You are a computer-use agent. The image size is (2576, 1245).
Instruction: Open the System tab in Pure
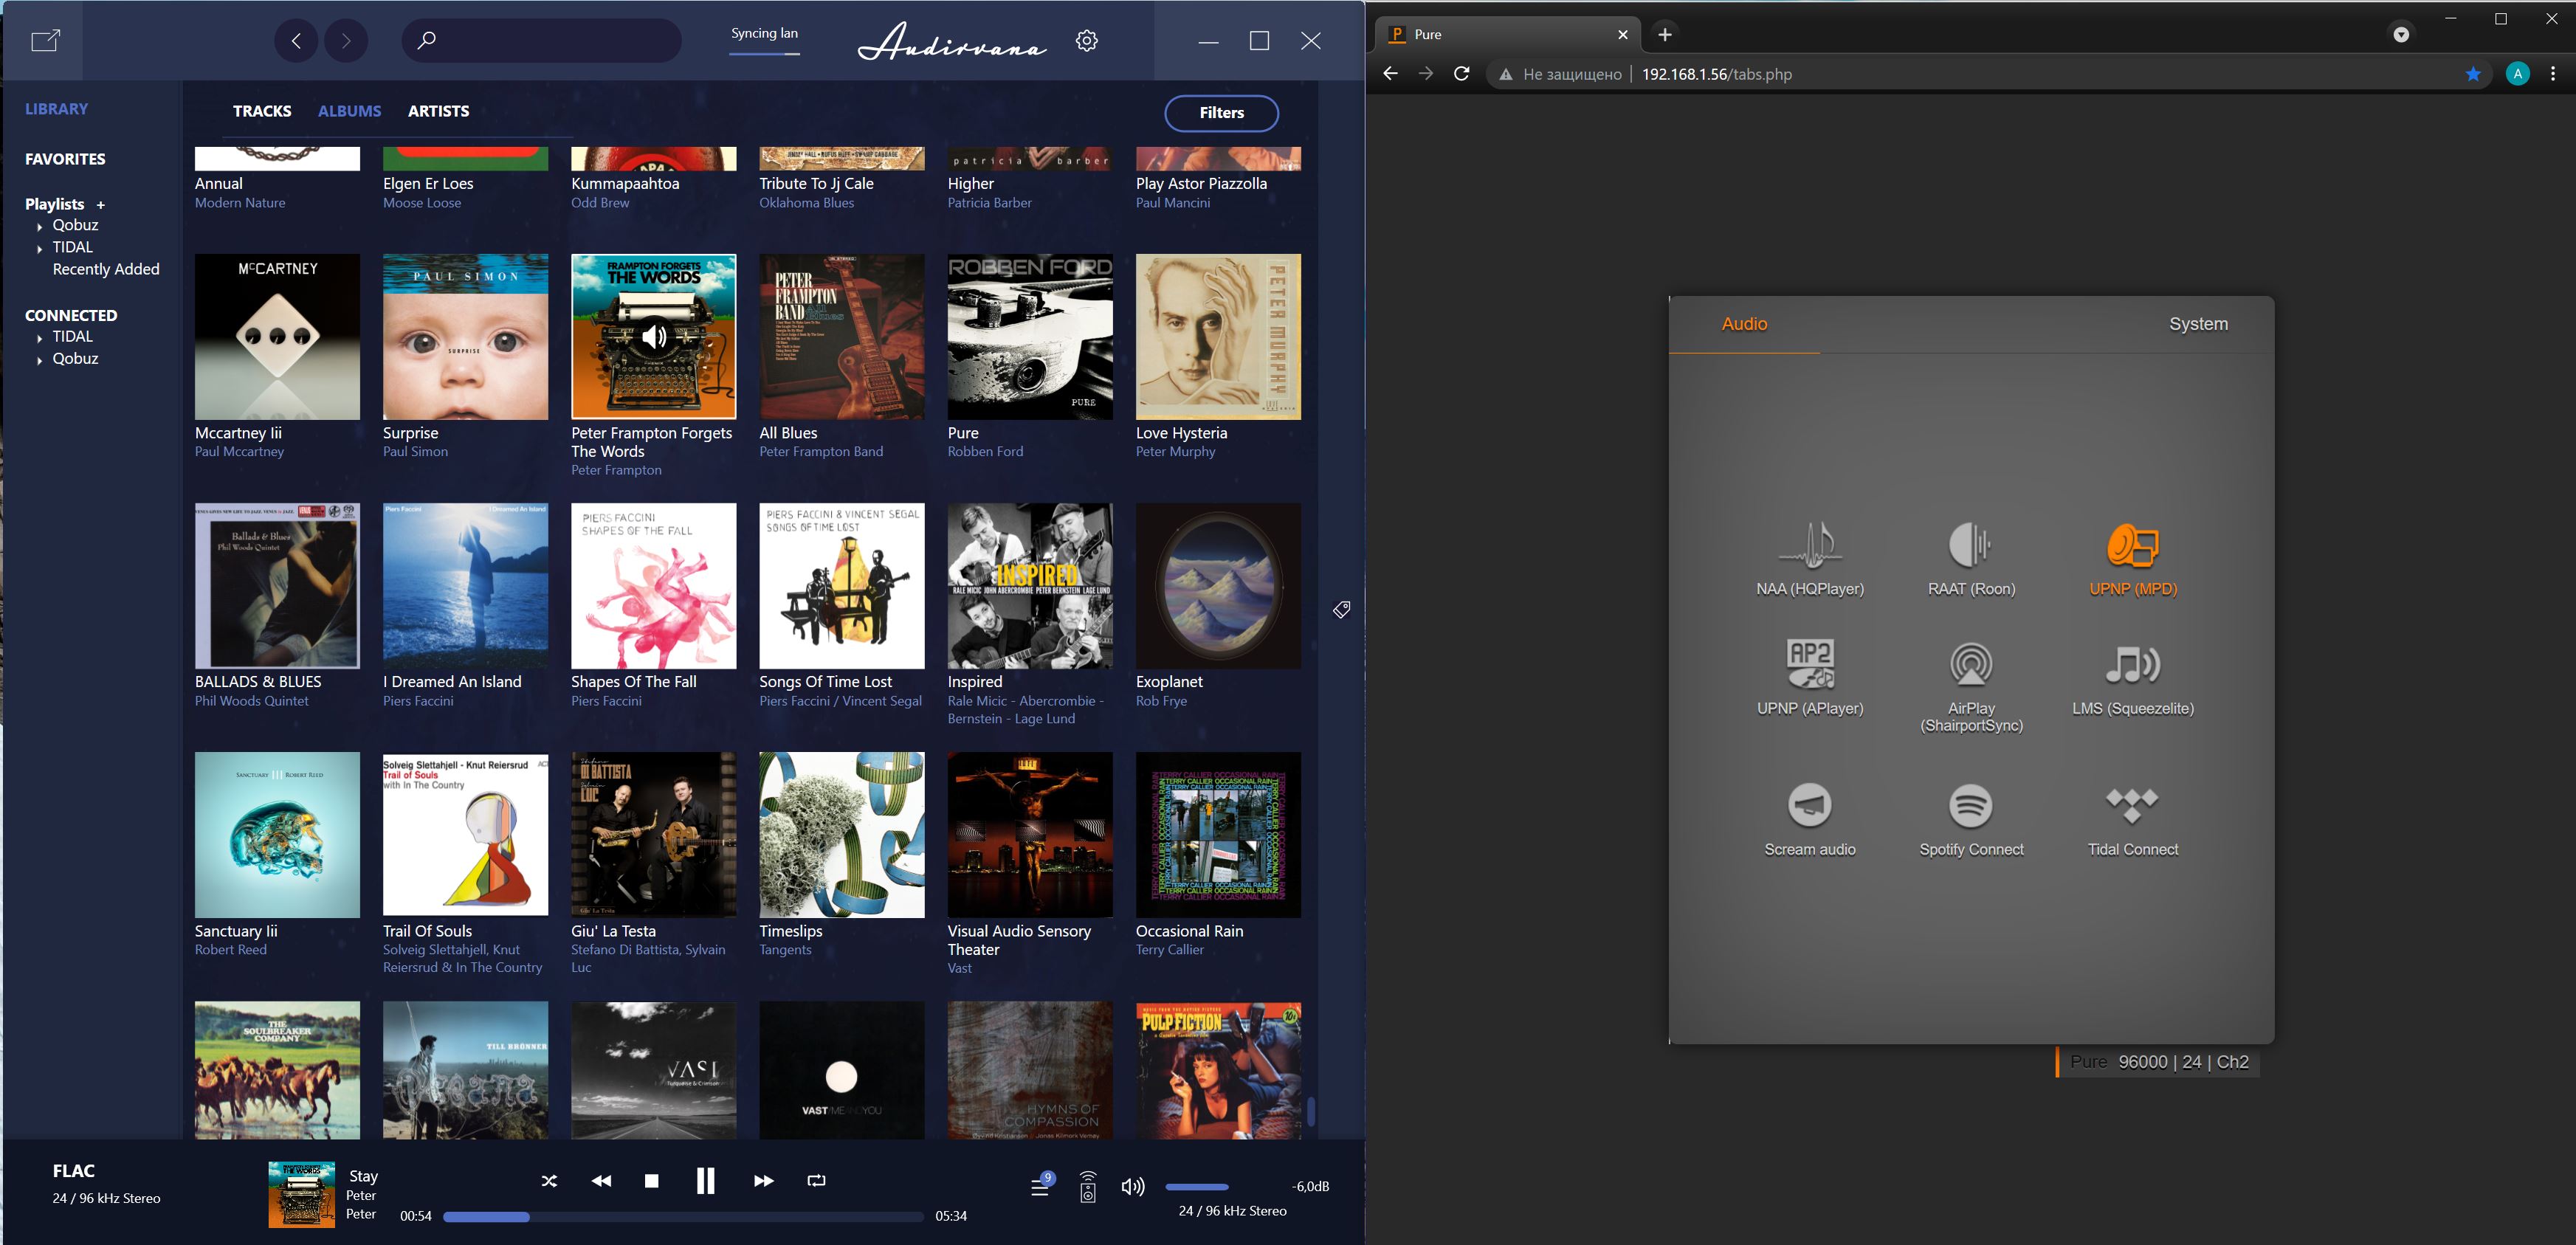(2197, 324)
